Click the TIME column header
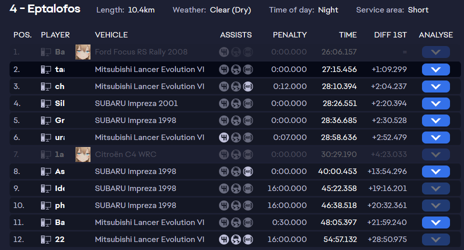 [x=347, y=35]
